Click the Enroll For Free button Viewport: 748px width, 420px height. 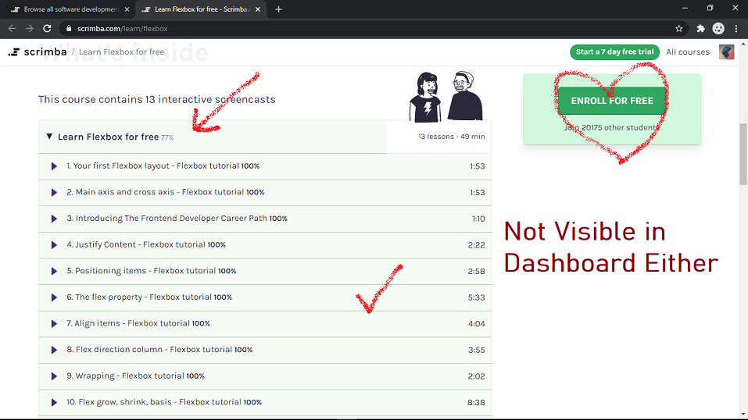pos(612,101)
